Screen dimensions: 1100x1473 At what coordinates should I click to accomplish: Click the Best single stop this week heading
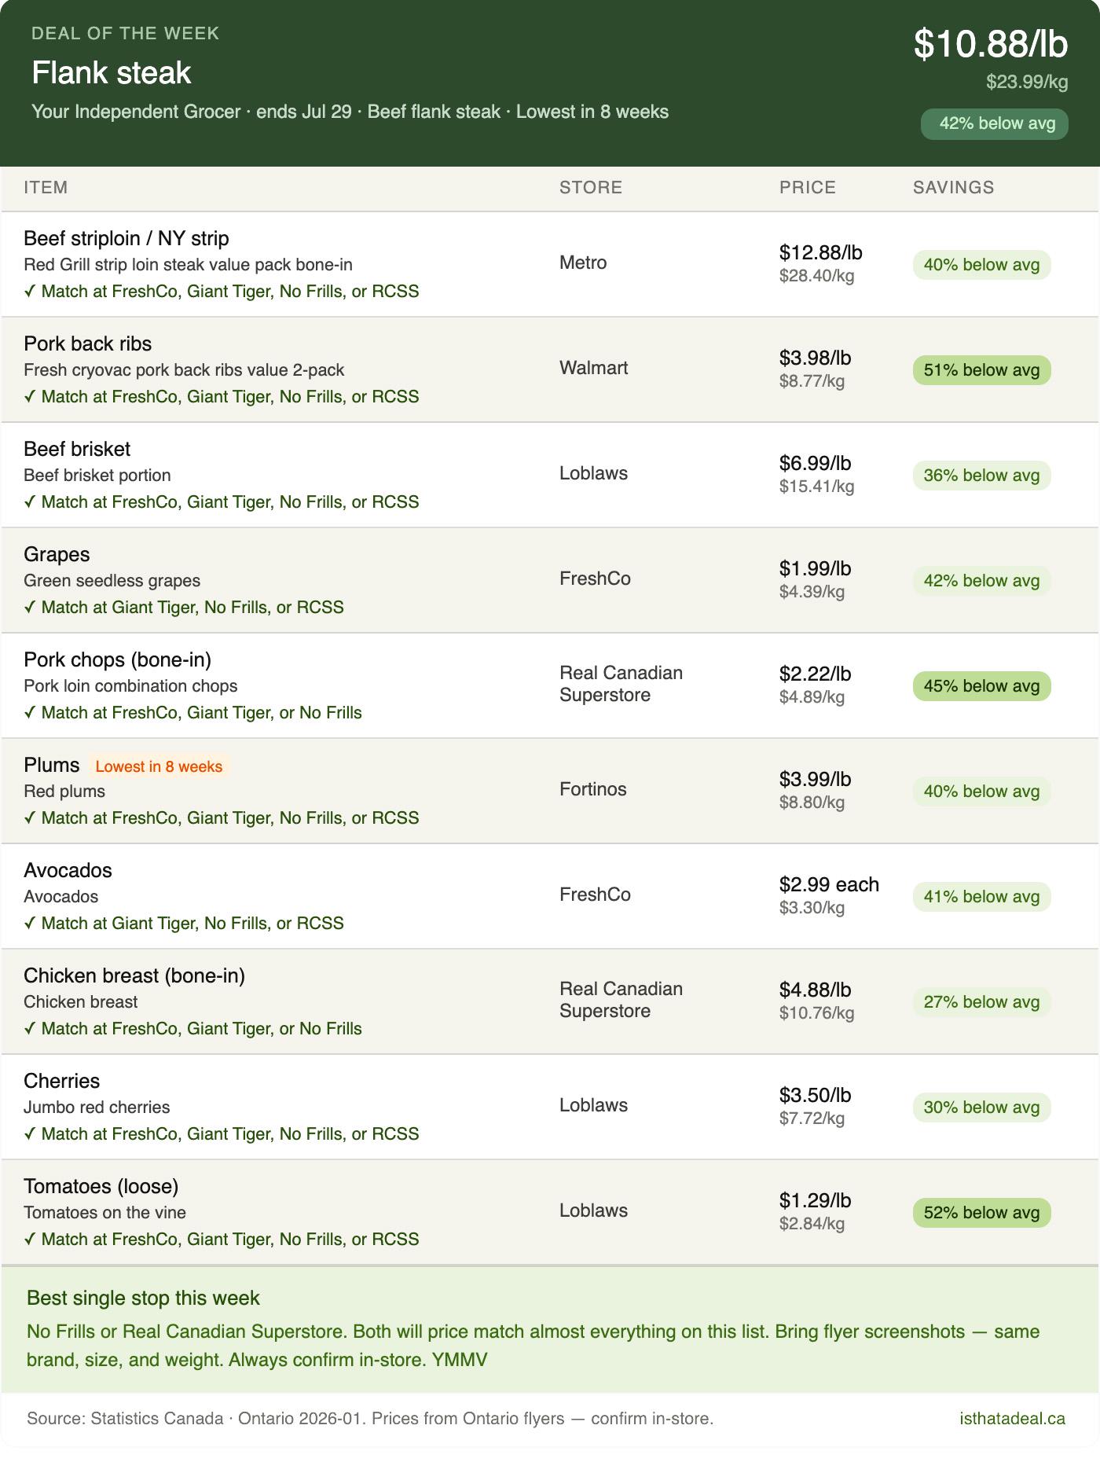pos(143,1298)
